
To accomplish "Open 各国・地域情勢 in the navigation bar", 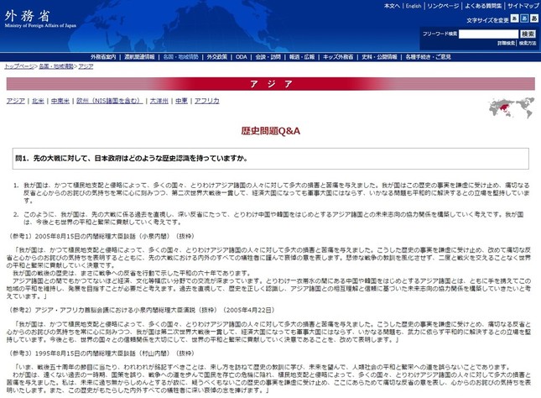I will click(181, 57).
